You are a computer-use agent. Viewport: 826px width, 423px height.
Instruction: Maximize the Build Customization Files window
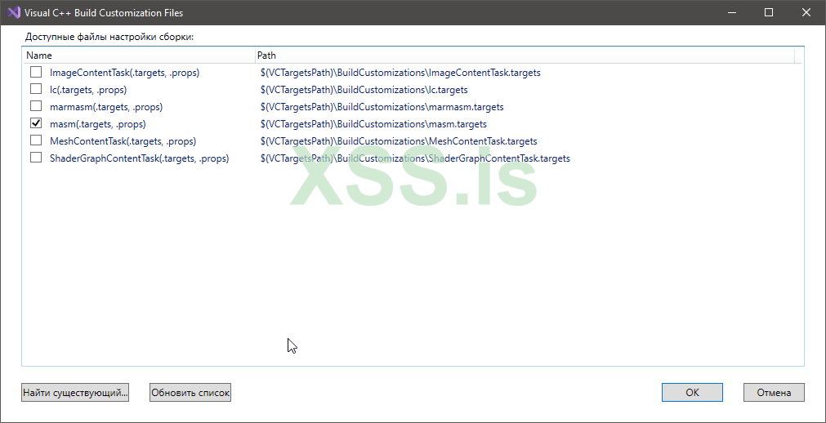(x=769, y=12)
